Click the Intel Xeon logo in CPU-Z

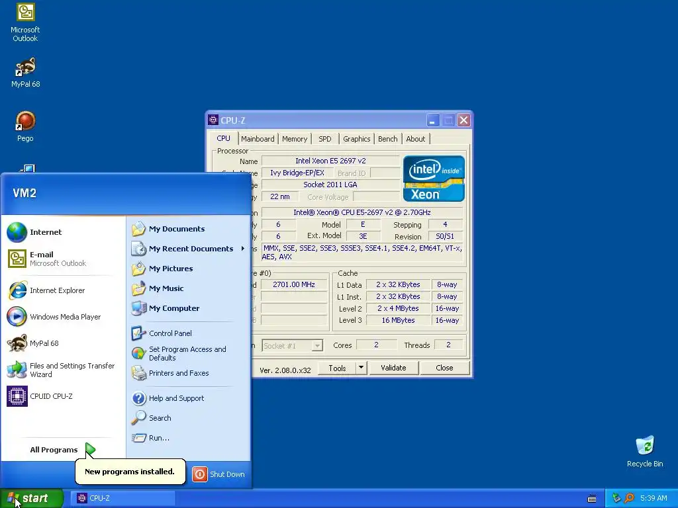click(434, 179)
